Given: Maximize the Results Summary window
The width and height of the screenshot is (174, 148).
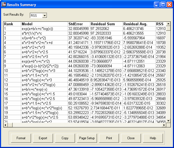Looking at the screenshot, I should pyautogui.click(x=163, y=5).
